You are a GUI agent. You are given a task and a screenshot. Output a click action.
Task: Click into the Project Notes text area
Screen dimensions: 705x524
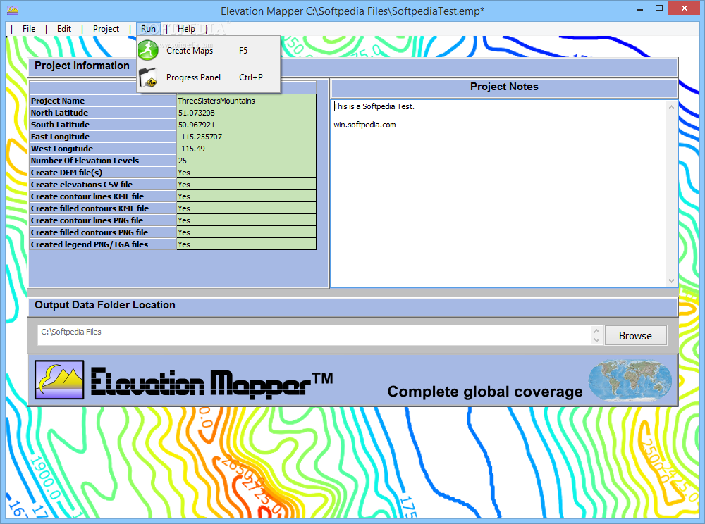[499, 193]
